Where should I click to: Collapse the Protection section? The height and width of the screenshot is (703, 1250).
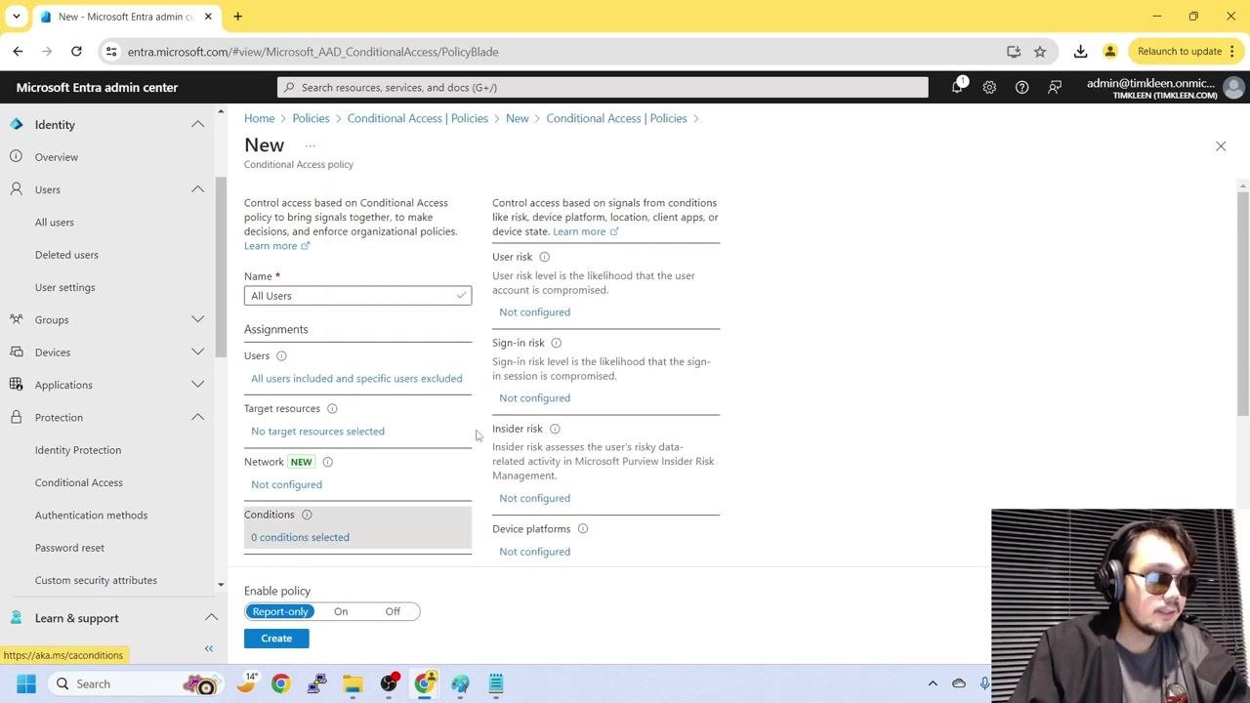pyautogui.click(x=197, y=417)
